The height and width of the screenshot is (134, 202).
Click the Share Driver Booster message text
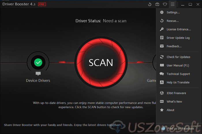coord(62,125)
